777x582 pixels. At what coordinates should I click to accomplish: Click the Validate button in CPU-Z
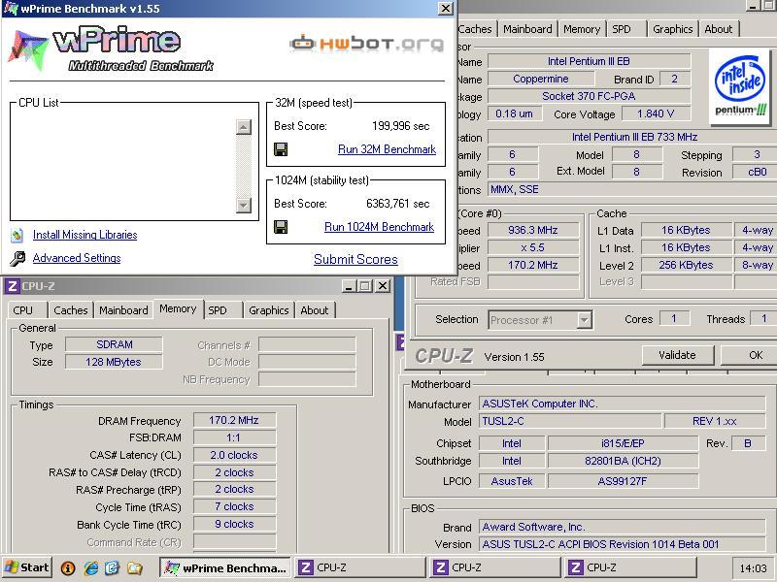[677, 355]
